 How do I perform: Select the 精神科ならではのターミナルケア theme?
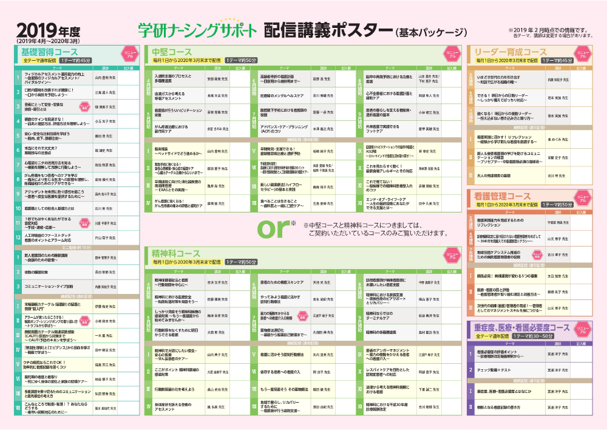click(x=379, y=316)
